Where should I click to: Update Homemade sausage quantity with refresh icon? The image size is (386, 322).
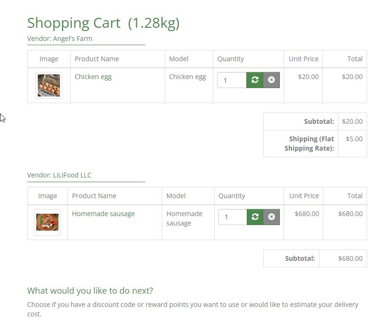(255, 217)
